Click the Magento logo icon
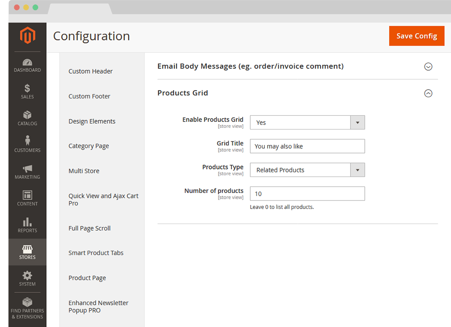 27,36
